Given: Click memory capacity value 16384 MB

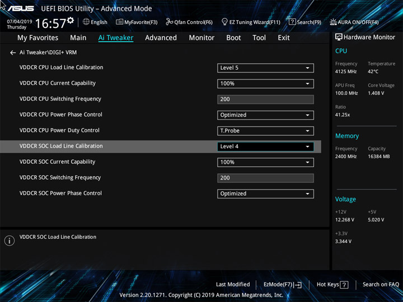Looking at the screenshot, I should (378, 157).
